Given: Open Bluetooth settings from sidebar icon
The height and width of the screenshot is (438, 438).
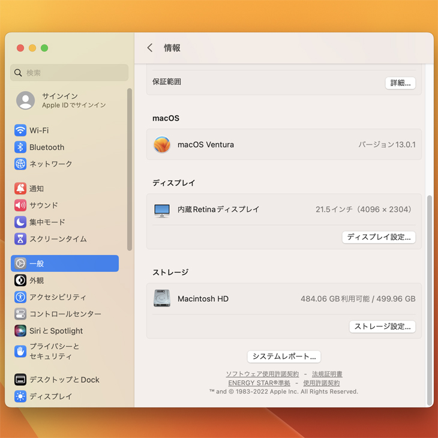Looking at the screenshot, I should click(20, 147).
